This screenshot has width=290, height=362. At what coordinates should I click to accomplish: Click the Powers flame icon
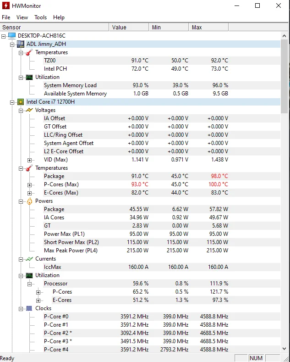(x=29, y=201)
